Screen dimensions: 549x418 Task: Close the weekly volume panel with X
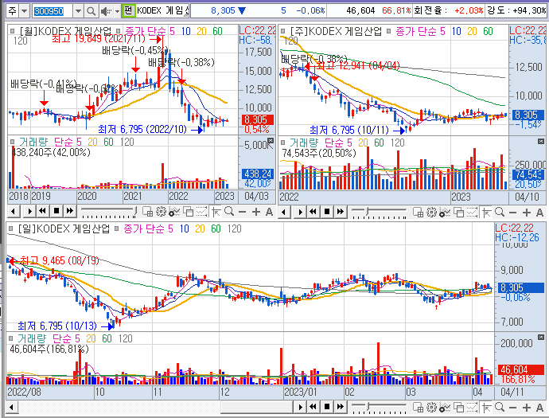541,141
